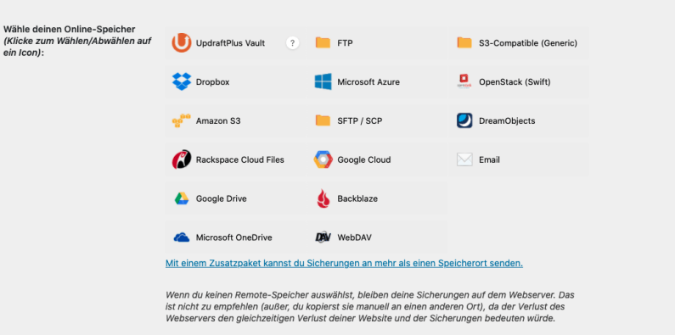Viewport: 675px width, 335px height.
Task: Click the "FTP" storage label
Action: tap(346, 43)
